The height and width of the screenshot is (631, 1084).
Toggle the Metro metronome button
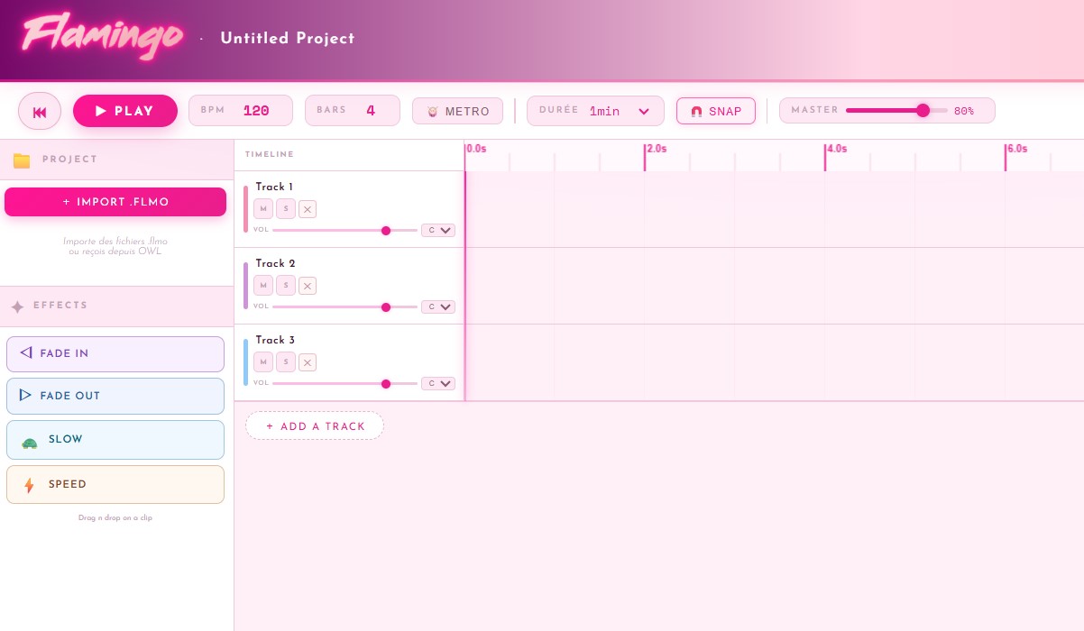coord(457,111)
